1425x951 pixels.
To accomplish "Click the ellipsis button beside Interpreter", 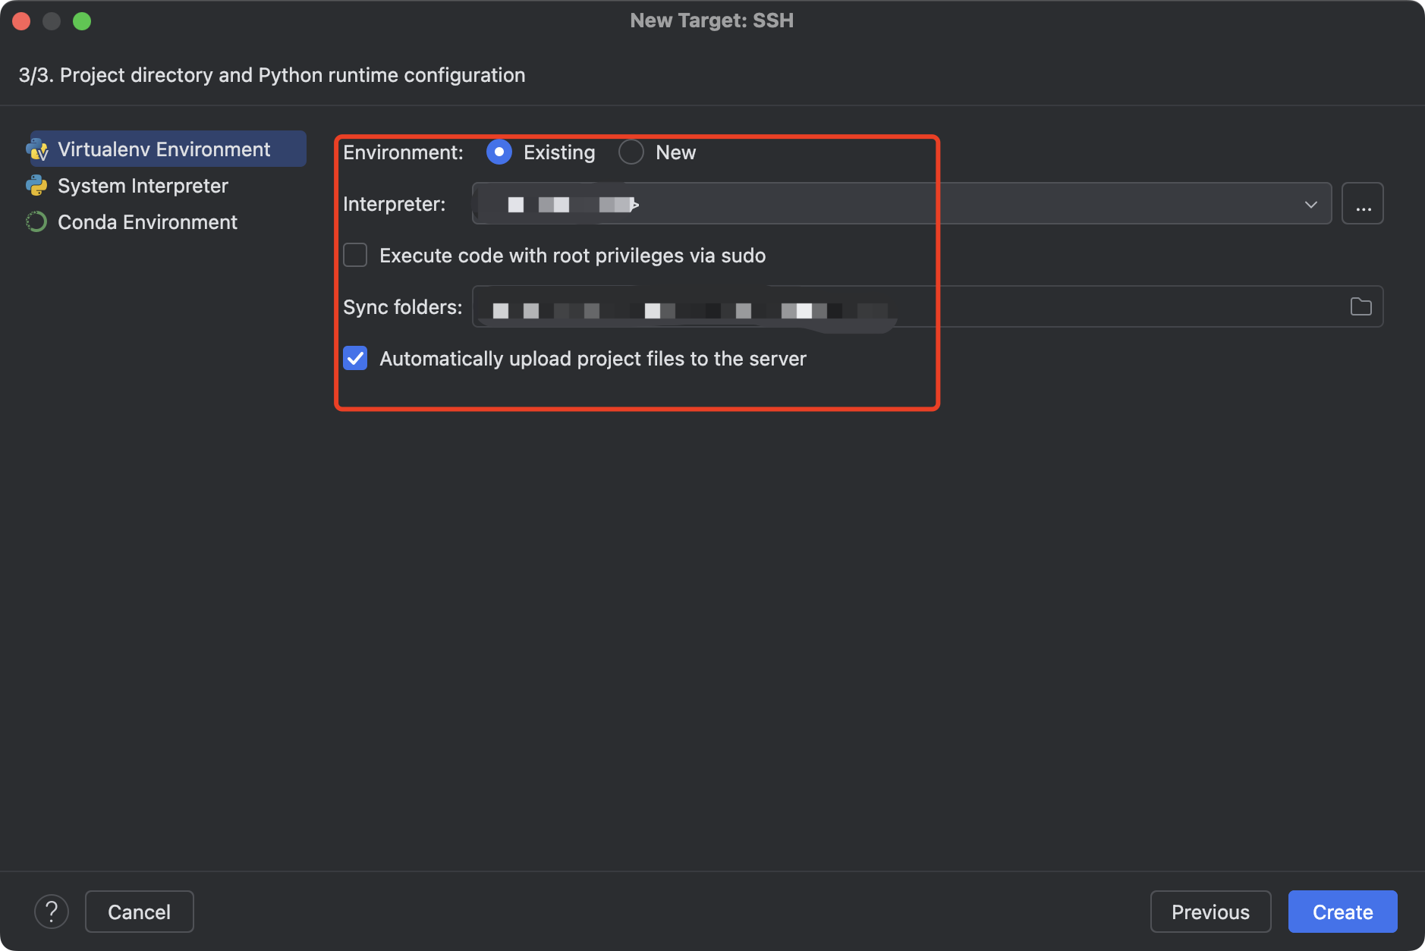I will point(1363,204).
